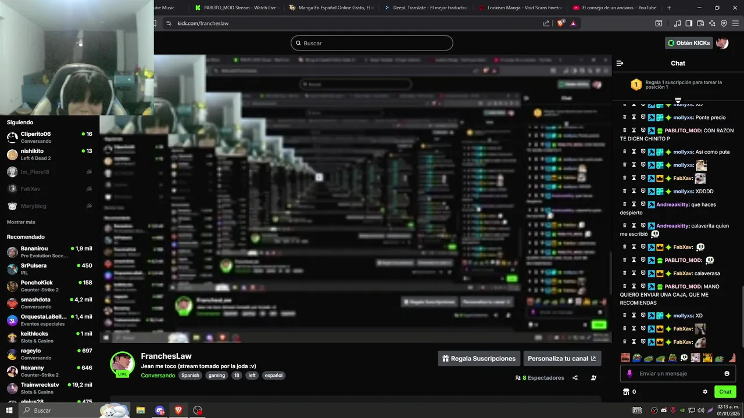Click Personaliza tu canal button
Screen dimensions: 744x418
coord(562,359)
